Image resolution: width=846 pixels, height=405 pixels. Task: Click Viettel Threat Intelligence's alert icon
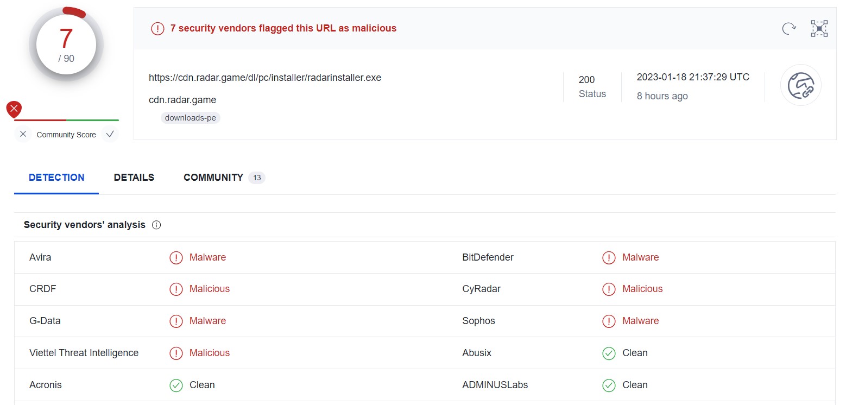[x=176, y=353]
